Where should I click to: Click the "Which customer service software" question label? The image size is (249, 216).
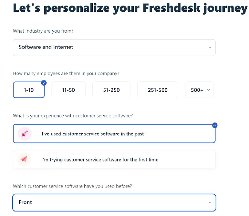pyautogui.click(x=72, y=186)
